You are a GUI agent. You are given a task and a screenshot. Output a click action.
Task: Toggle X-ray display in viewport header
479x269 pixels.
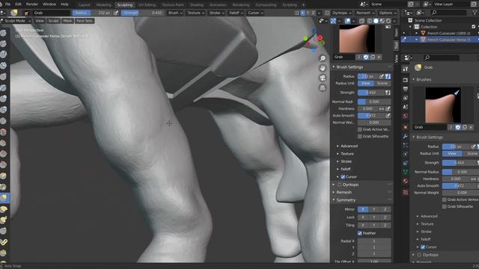tap(361, 21)
